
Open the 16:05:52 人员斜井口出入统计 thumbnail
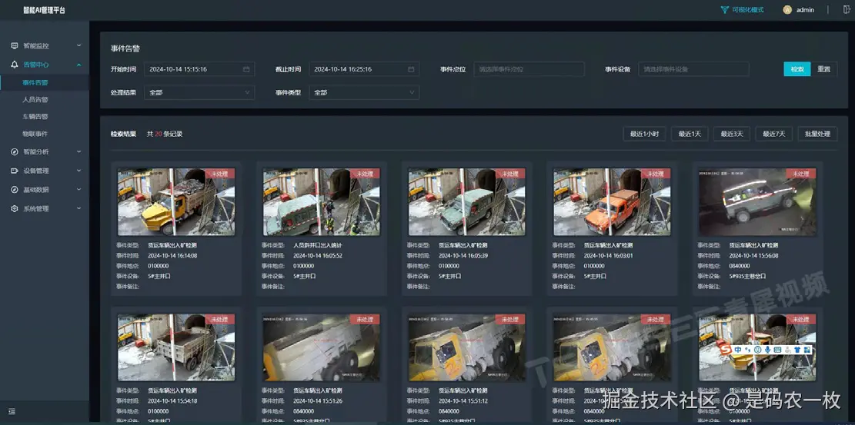[x=321, y=201]
